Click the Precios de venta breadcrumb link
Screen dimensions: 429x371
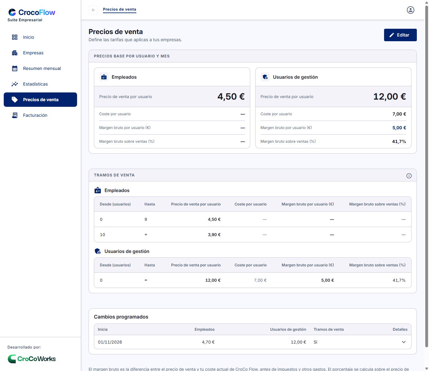(x=119, y=9)
